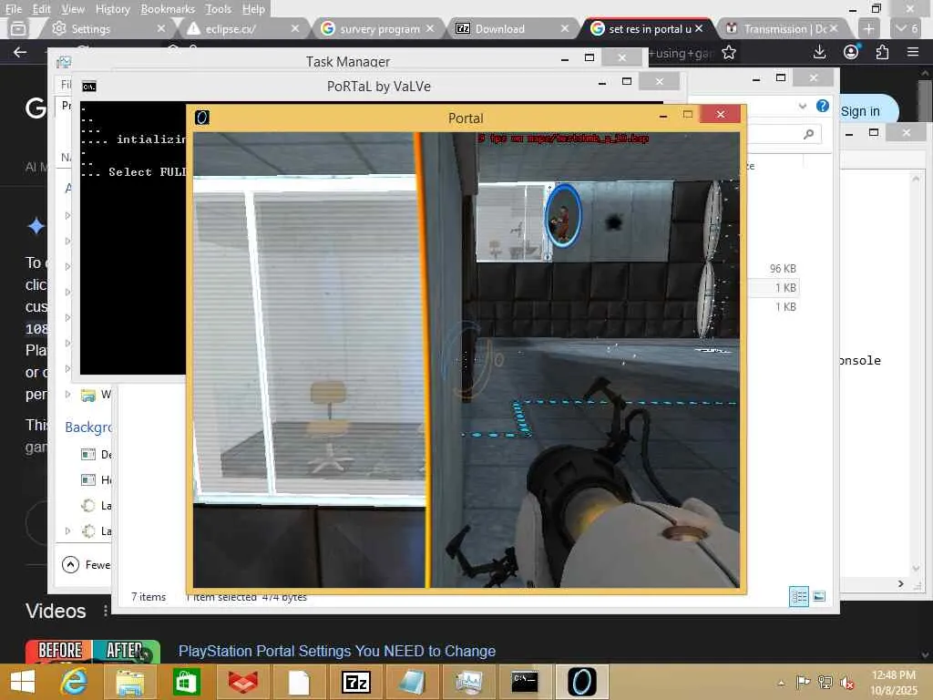Open the View menu in the browser

coord(73,9)
